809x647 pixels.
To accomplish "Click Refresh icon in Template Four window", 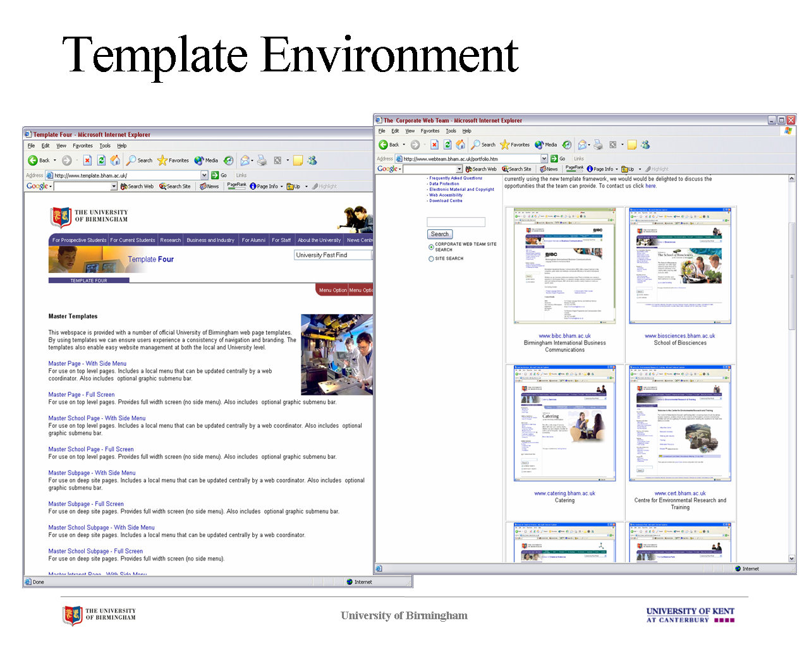I will (x=101, y=160).
